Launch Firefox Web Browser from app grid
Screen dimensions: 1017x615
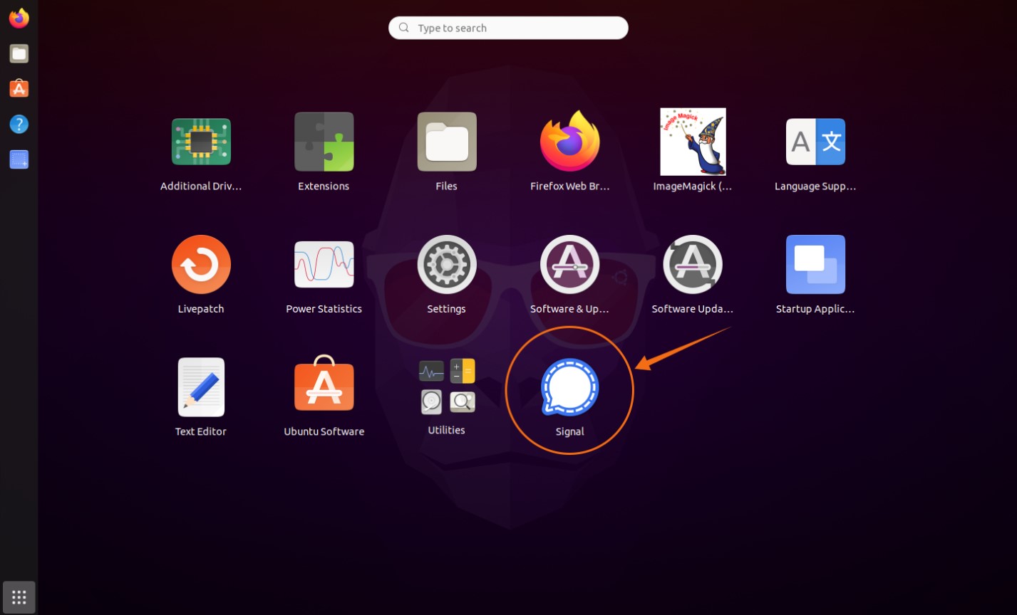[569, 142]
